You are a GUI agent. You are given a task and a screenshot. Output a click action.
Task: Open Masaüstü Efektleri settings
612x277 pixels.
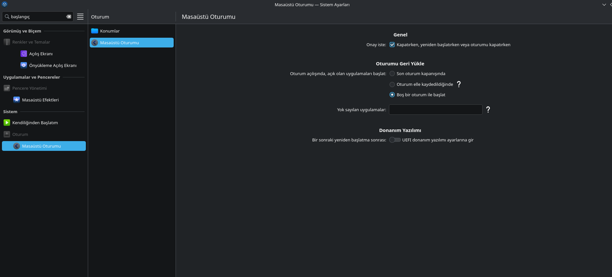[x=44, y=100]
